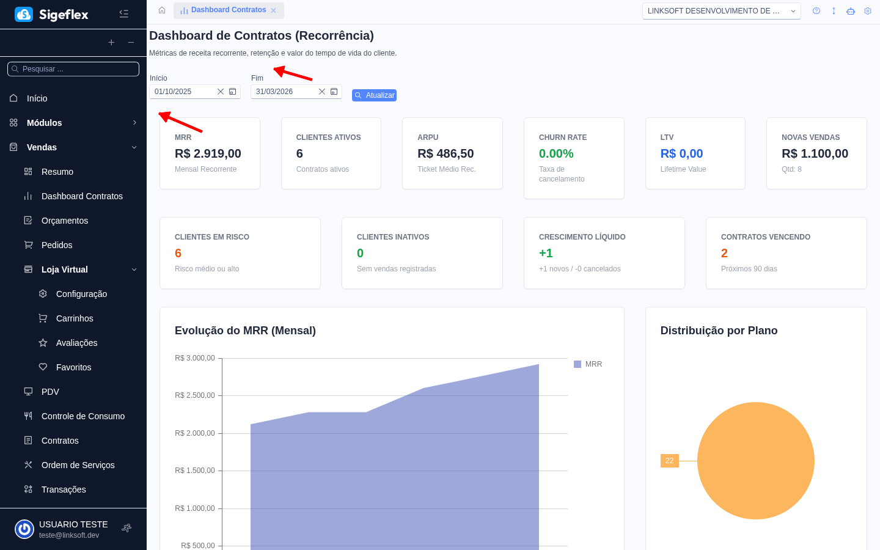Screen dimensions: 880x550
Task: Select the Avaliações star icon
Action: (x=42, y=342)
